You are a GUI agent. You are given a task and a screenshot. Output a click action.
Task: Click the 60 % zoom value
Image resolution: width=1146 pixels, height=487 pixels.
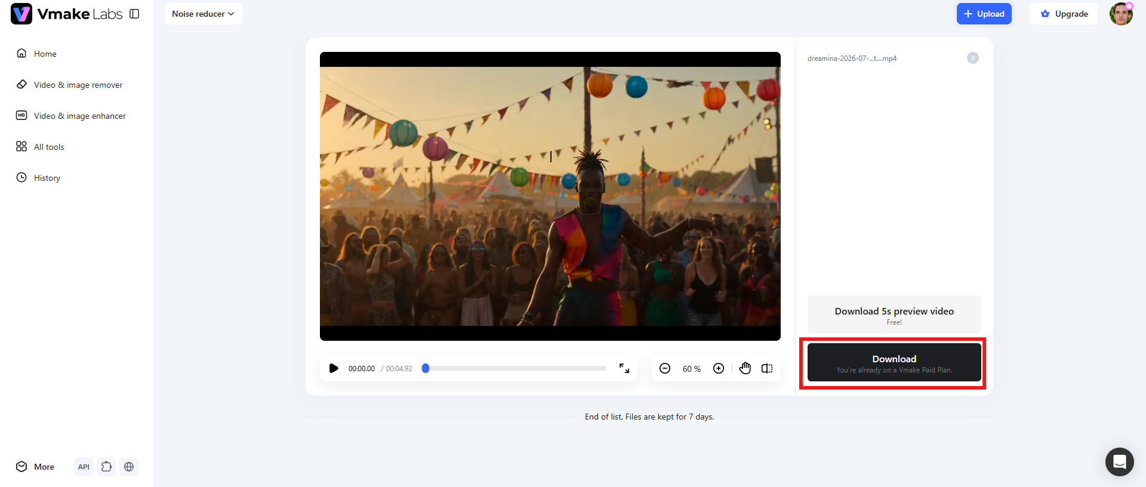point(692,369)
